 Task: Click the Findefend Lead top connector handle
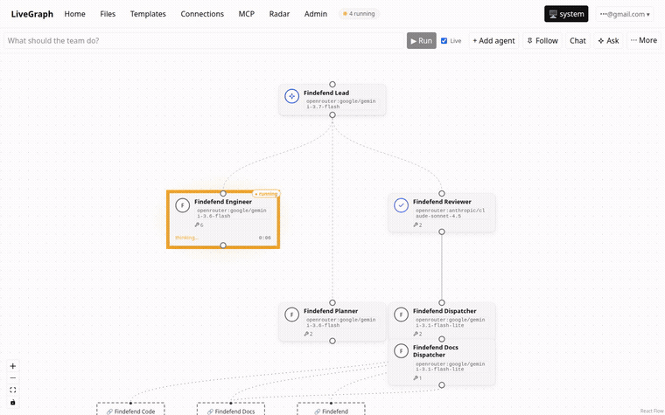click(x=332, y=84)
